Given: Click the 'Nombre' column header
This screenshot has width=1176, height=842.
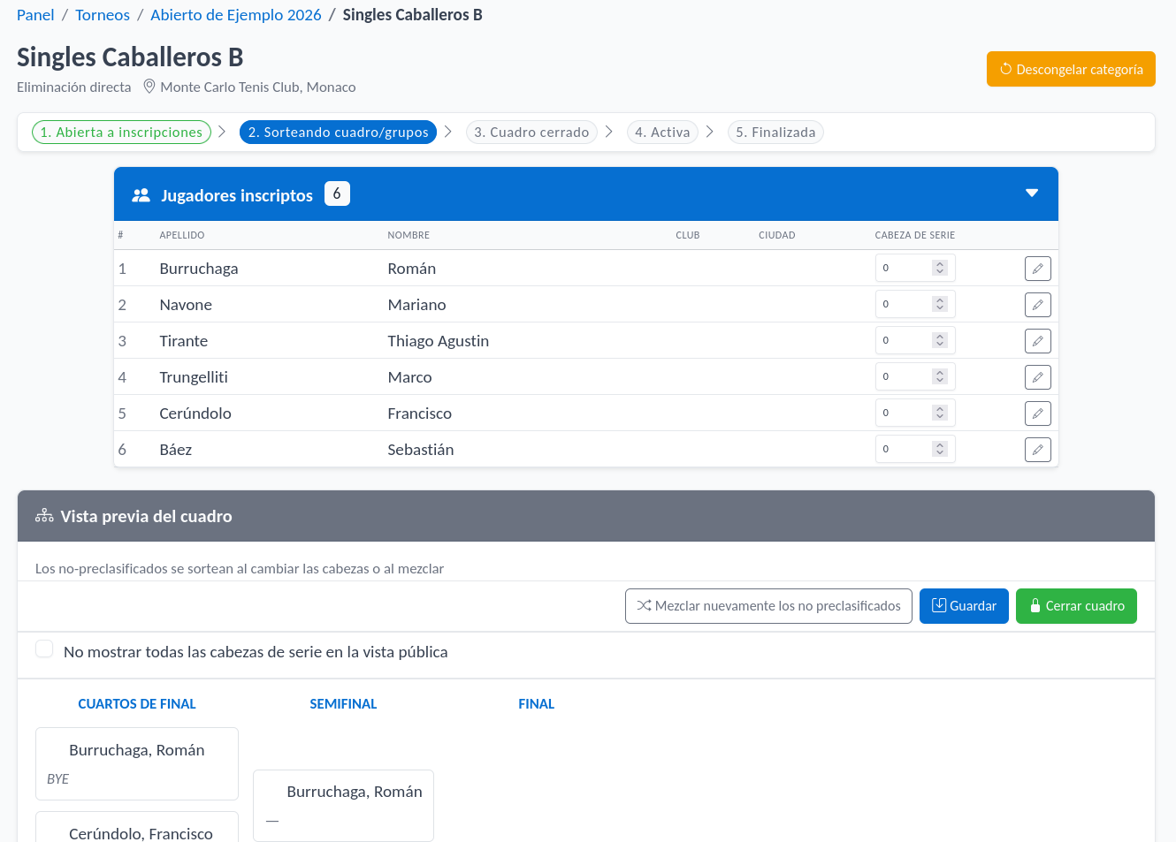Looking at the screenshot, I should point(409,235).
